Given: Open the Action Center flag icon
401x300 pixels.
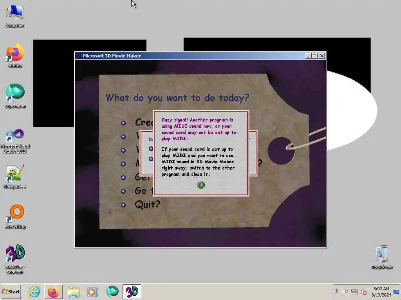Looking at the screenshot, I should [345, 291].
